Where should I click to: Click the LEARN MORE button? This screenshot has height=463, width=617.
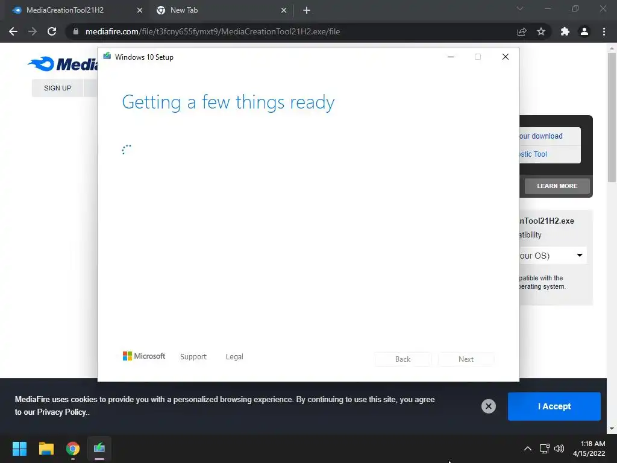(557, 186)
